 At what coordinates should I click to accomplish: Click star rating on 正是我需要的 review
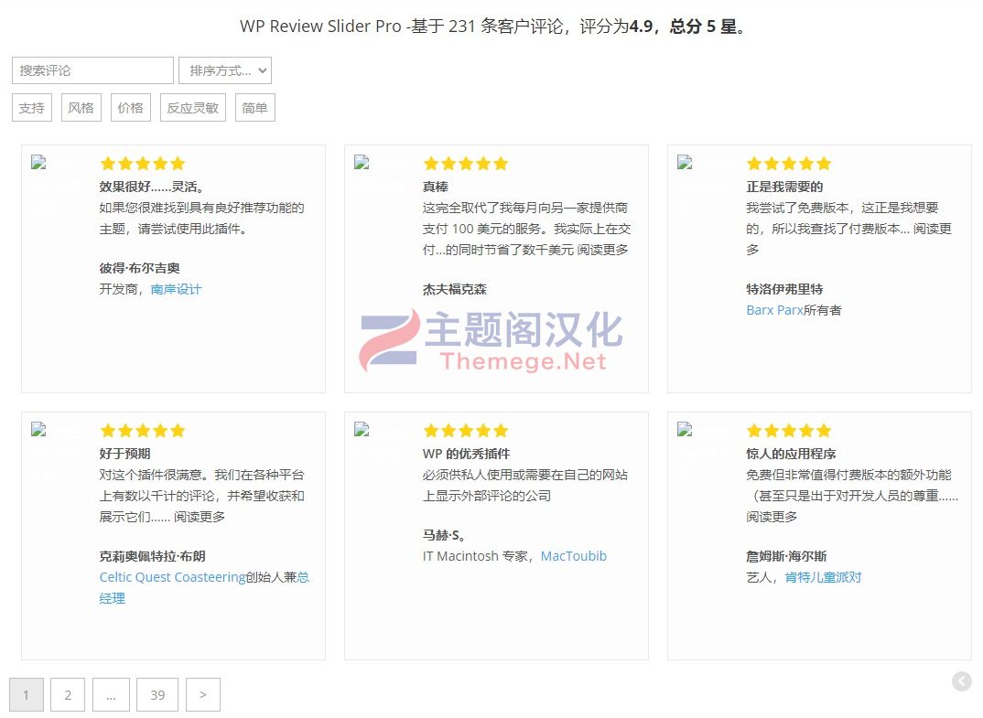click(x=789, y=164)
